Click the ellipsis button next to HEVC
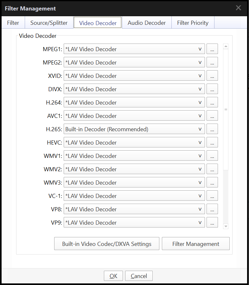Viewport: 249px width, 285px height. [x=212, y=143]
